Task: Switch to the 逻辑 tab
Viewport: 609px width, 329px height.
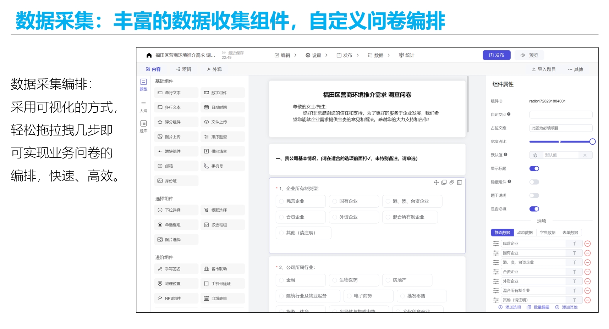Action: (x=184, y=69)
